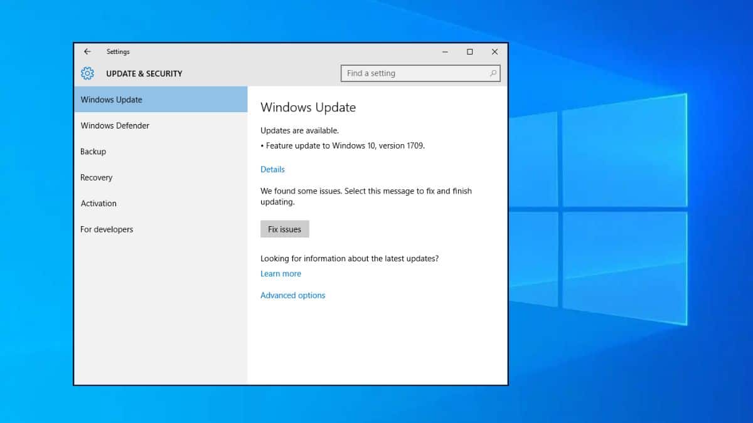This screenshot has height=423, width=753.
Task: Open the Details link
Action: [x=272, y=169]
